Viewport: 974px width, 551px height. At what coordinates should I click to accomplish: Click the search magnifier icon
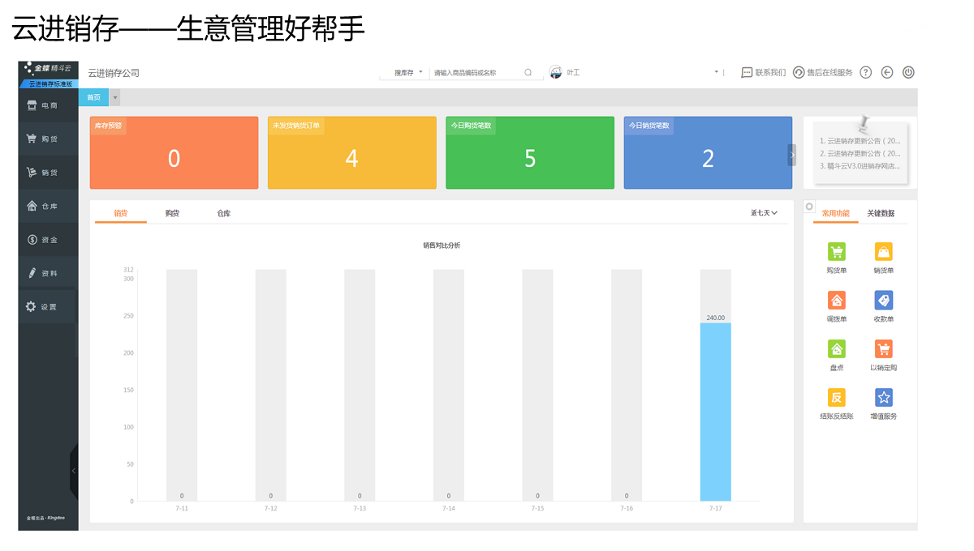[x=528, y=72]
